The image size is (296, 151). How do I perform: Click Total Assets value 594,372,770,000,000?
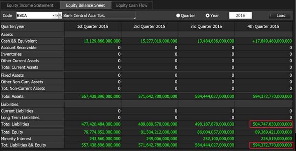[273, 96]
